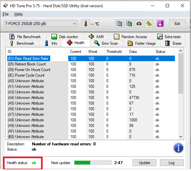191x171 pixels.
Task: Click the blue information icon
Action: [x=179, y=148]
